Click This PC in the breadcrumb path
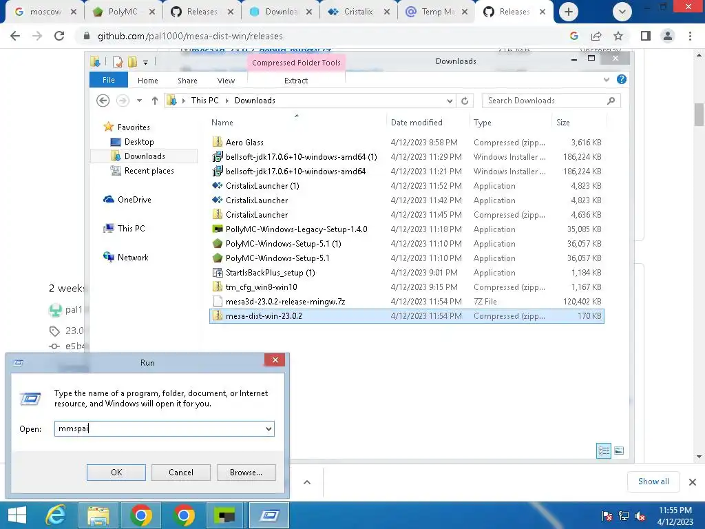 tap(205, 101)
